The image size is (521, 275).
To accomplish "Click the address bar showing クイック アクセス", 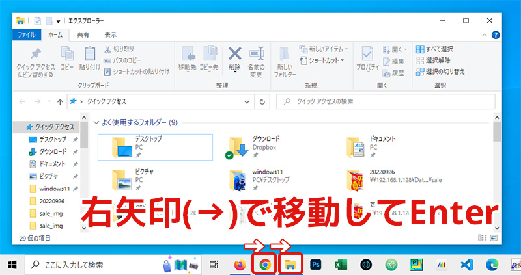I will click(x=160, y=101).
